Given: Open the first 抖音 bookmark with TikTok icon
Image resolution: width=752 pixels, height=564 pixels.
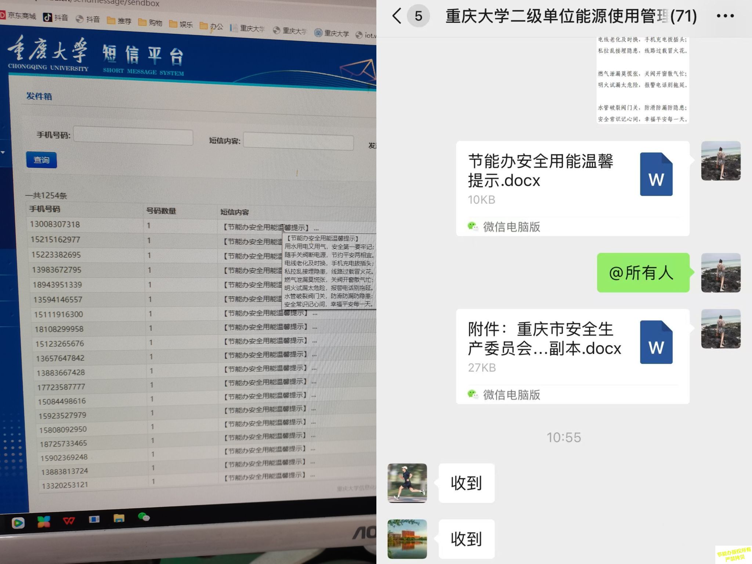Looking at the screenshot, I should pyautogui.click(x=56, y=17).
